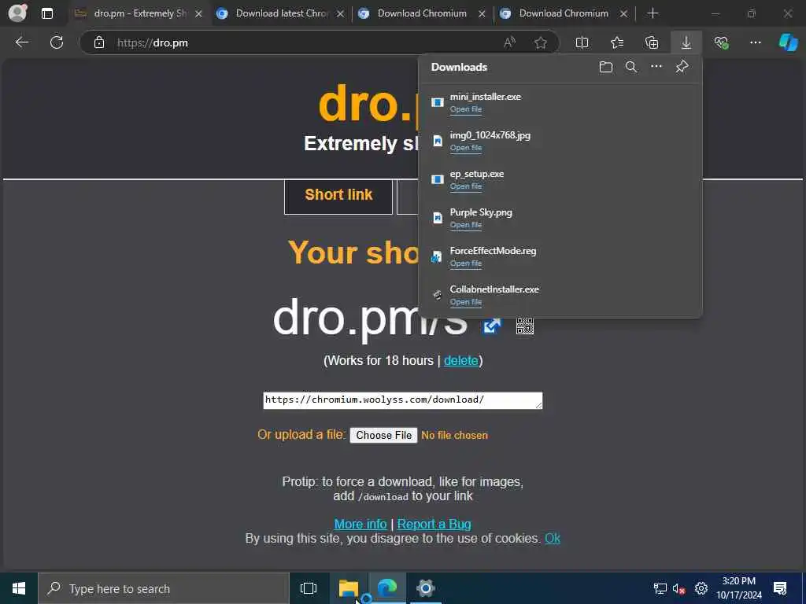Open Browser essentials heart icon
The height and width of the screenshot is (604, 806).
click(x=721, y=42)
